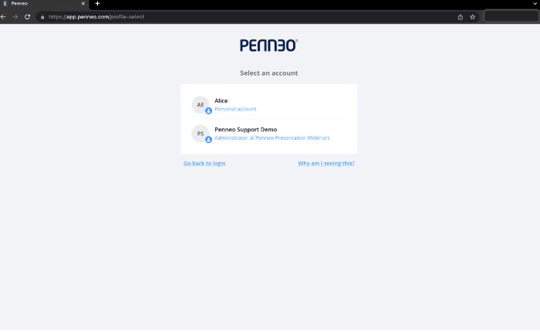Open a new browser tab
This screenshot has width=540, height=332.
pyautogui.click(x=97, y=3)
